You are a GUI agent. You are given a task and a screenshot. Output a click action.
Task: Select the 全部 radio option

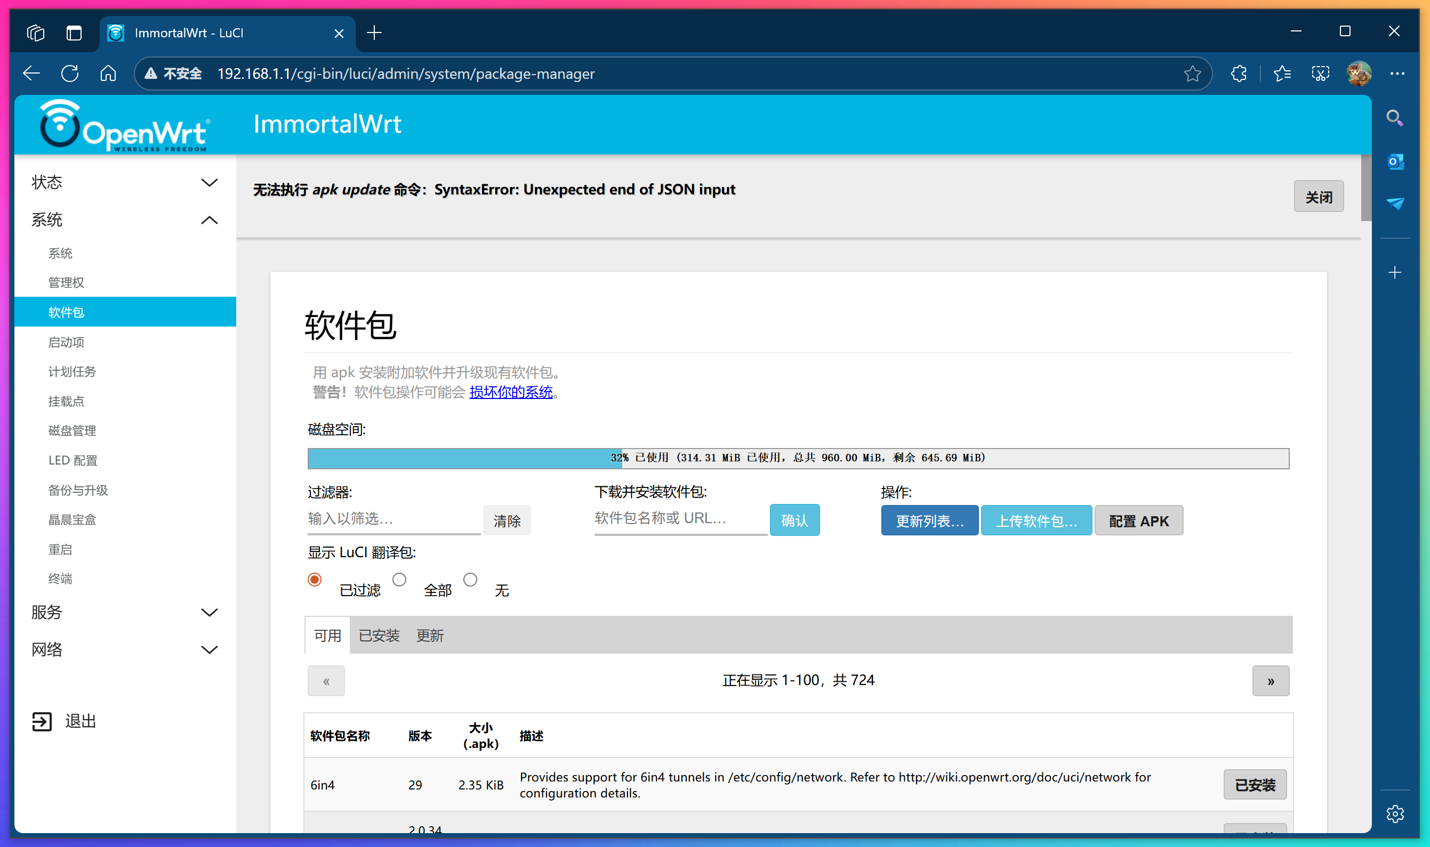400,580
